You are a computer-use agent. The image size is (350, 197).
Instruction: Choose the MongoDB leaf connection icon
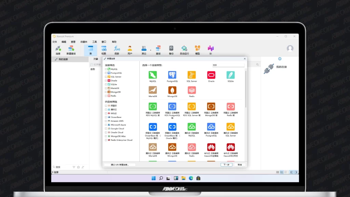click(x=172, y=90)
